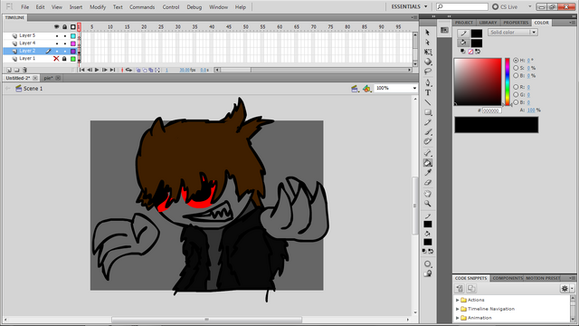Select the Eyedropper tool
This screenshot has width=579, height=326.
pyautogui.click(x=428, y=173)
